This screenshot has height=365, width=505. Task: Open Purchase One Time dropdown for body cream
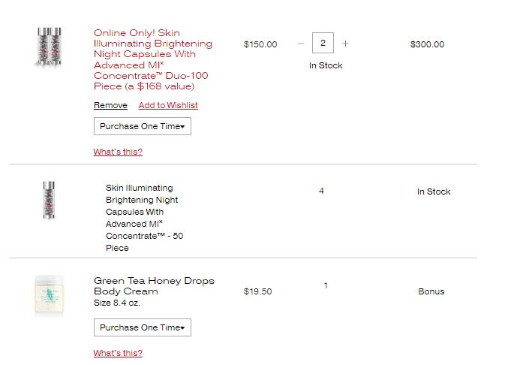click(x=143, y=327)
